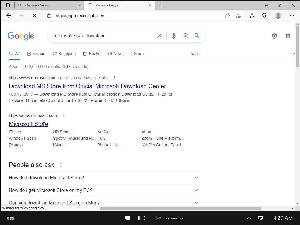Click the End session button

(169, 218)
